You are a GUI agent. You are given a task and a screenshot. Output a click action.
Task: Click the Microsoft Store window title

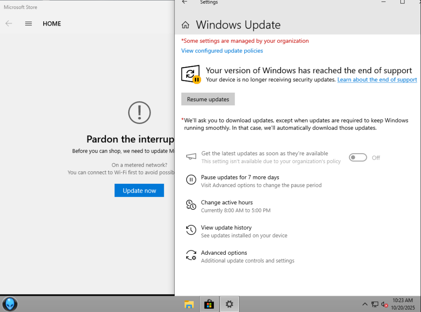point(21,7)
